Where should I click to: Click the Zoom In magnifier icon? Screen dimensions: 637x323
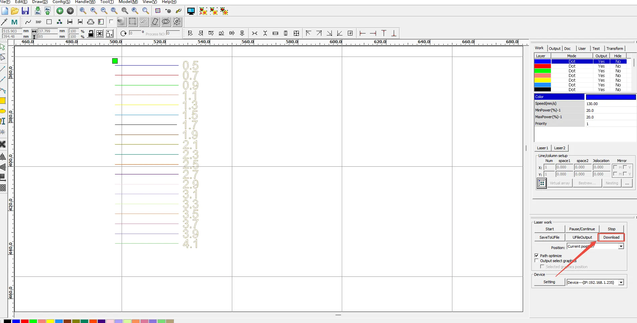[83, 11]
